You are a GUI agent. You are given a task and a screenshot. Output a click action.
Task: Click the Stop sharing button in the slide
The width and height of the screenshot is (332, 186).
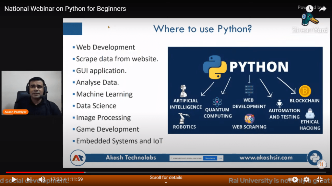(x=210, y=158)
